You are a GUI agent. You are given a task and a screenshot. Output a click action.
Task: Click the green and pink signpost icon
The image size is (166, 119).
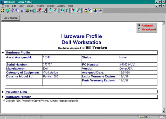point(27,10)
